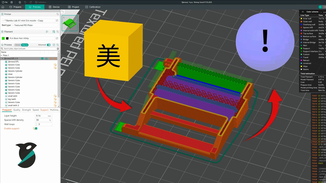The height and width of the screenshot is (183, 326).
Task: Search plates, objects and parts field
Action: (x=30, y=49)
